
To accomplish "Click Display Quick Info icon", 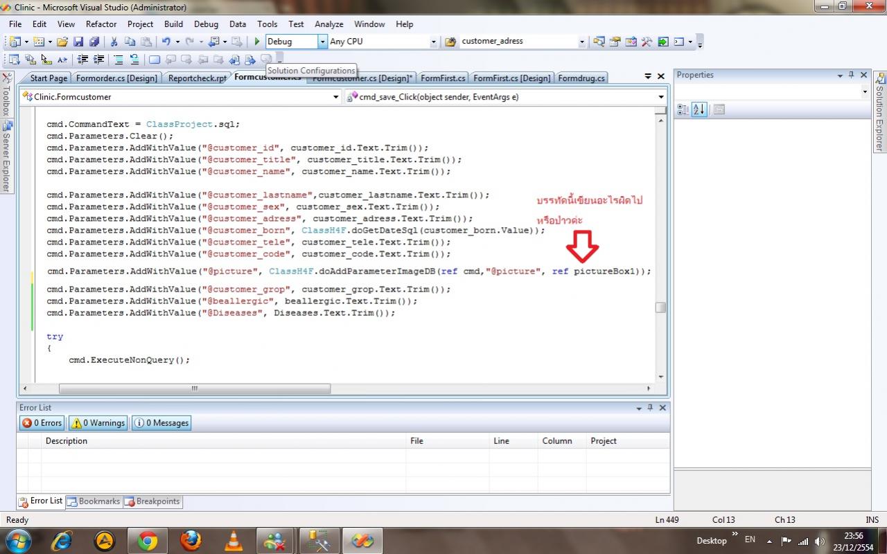I will [x=46, y=60].
